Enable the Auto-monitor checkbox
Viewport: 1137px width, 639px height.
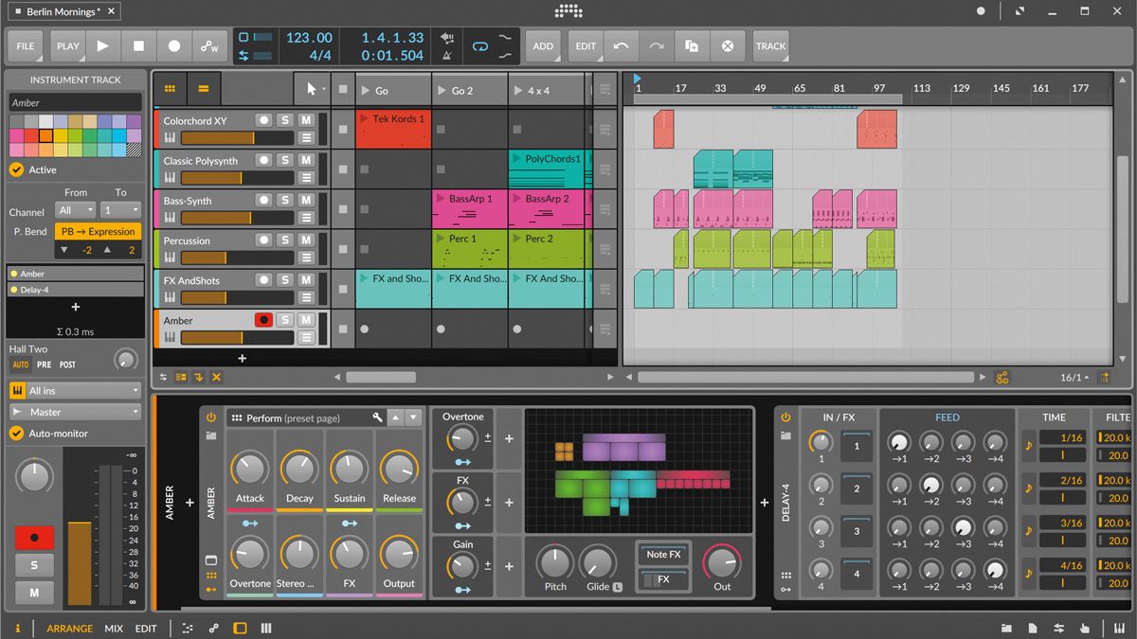click(x=17, y=434)
